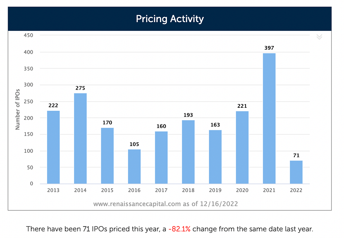
Task: Select the 2022 bar with 71 IPOs
Action: [296, 172]
